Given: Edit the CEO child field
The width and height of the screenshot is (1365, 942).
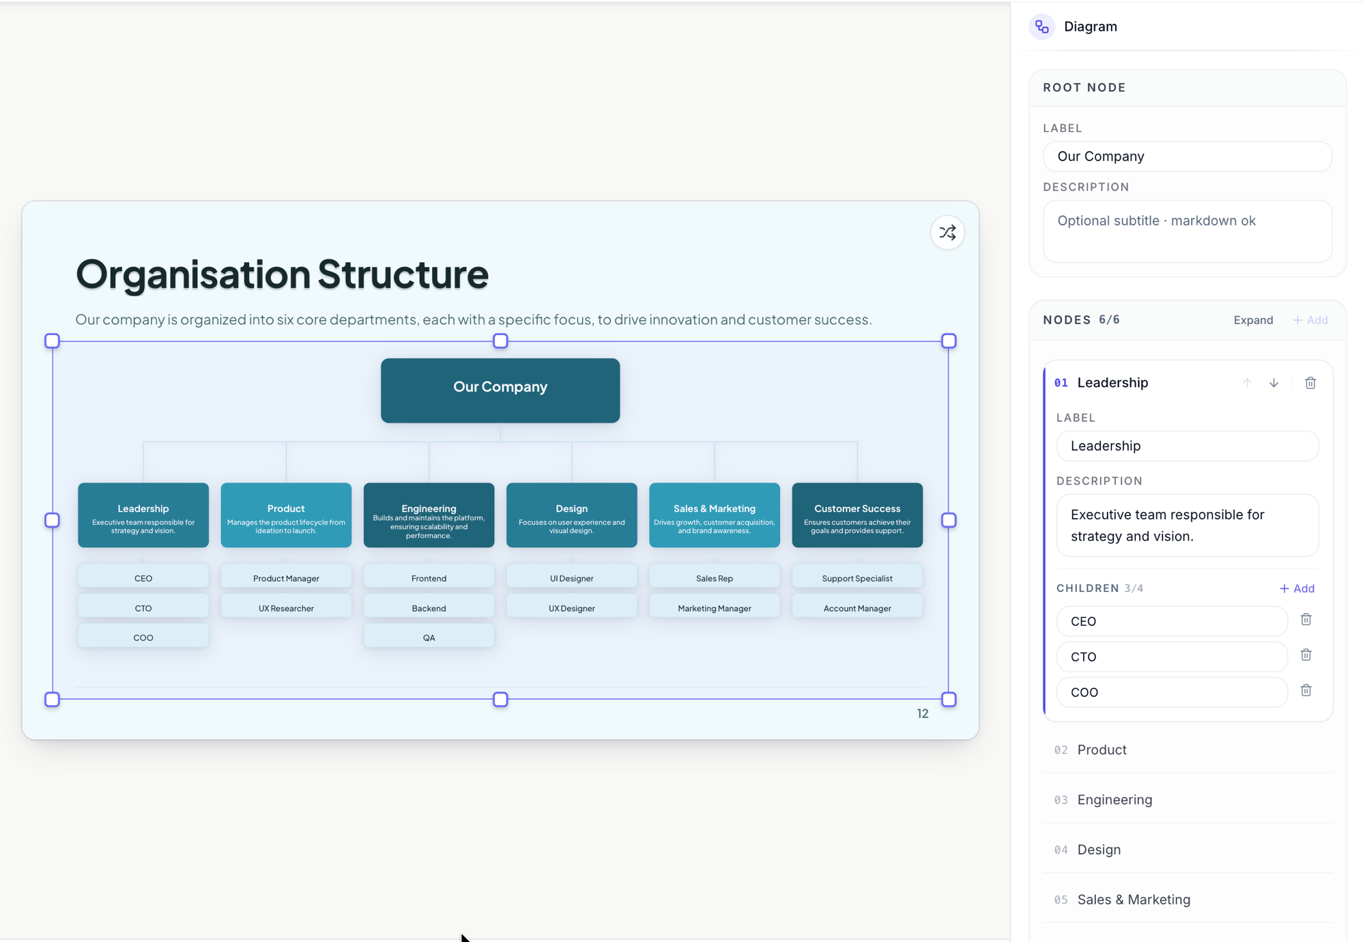Looking at the screenshot, I should tap(1172, 621).
